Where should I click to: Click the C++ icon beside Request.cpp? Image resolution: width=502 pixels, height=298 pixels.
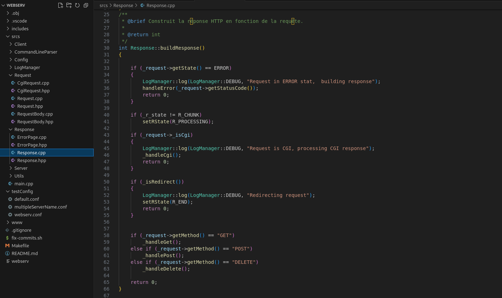click(x=13, y=98)
